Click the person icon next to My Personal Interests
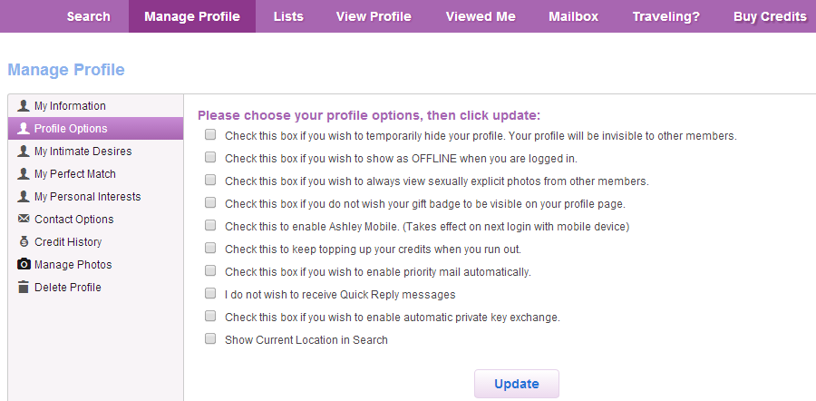Viewport: 816px width, 401px height. pos(24,196)
